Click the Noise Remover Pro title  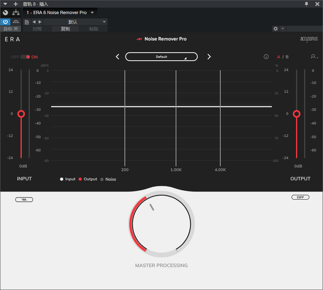point(166,39)
